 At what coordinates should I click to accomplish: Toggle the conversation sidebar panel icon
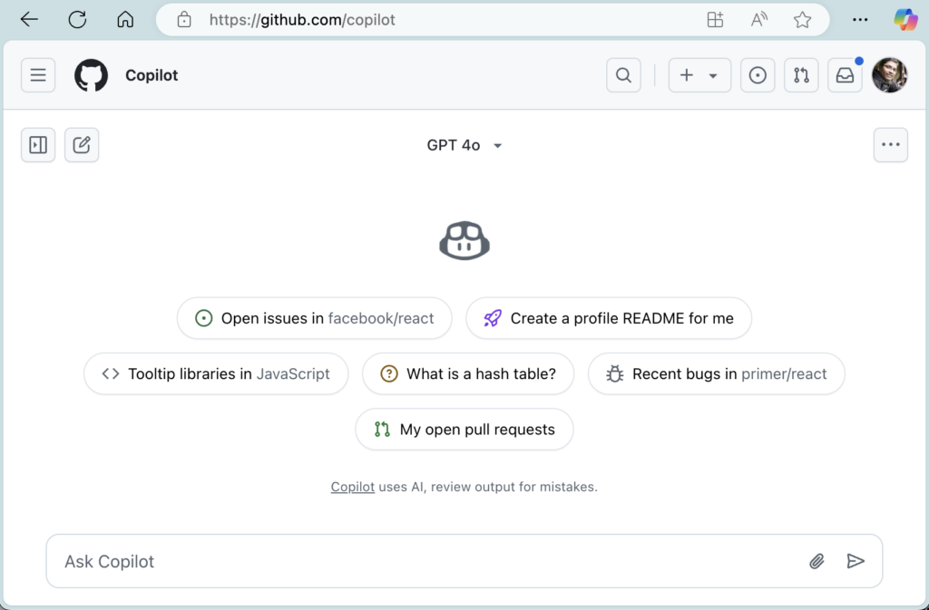tap(37, 145)
